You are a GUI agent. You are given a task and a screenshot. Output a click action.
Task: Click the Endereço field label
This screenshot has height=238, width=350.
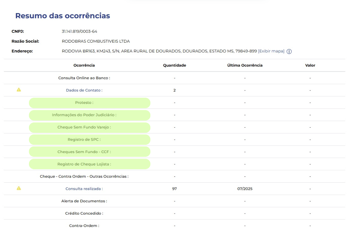[x=22, y=51]
